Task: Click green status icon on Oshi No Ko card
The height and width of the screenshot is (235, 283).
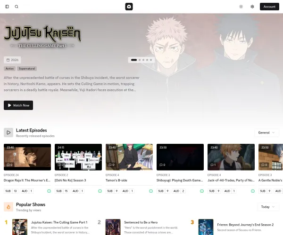Action: 100,191
